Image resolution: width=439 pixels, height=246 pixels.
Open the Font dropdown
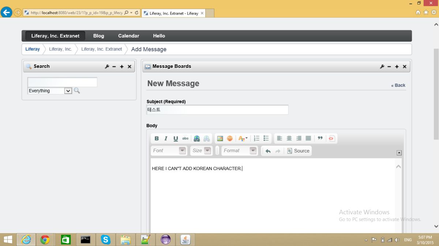169,151
